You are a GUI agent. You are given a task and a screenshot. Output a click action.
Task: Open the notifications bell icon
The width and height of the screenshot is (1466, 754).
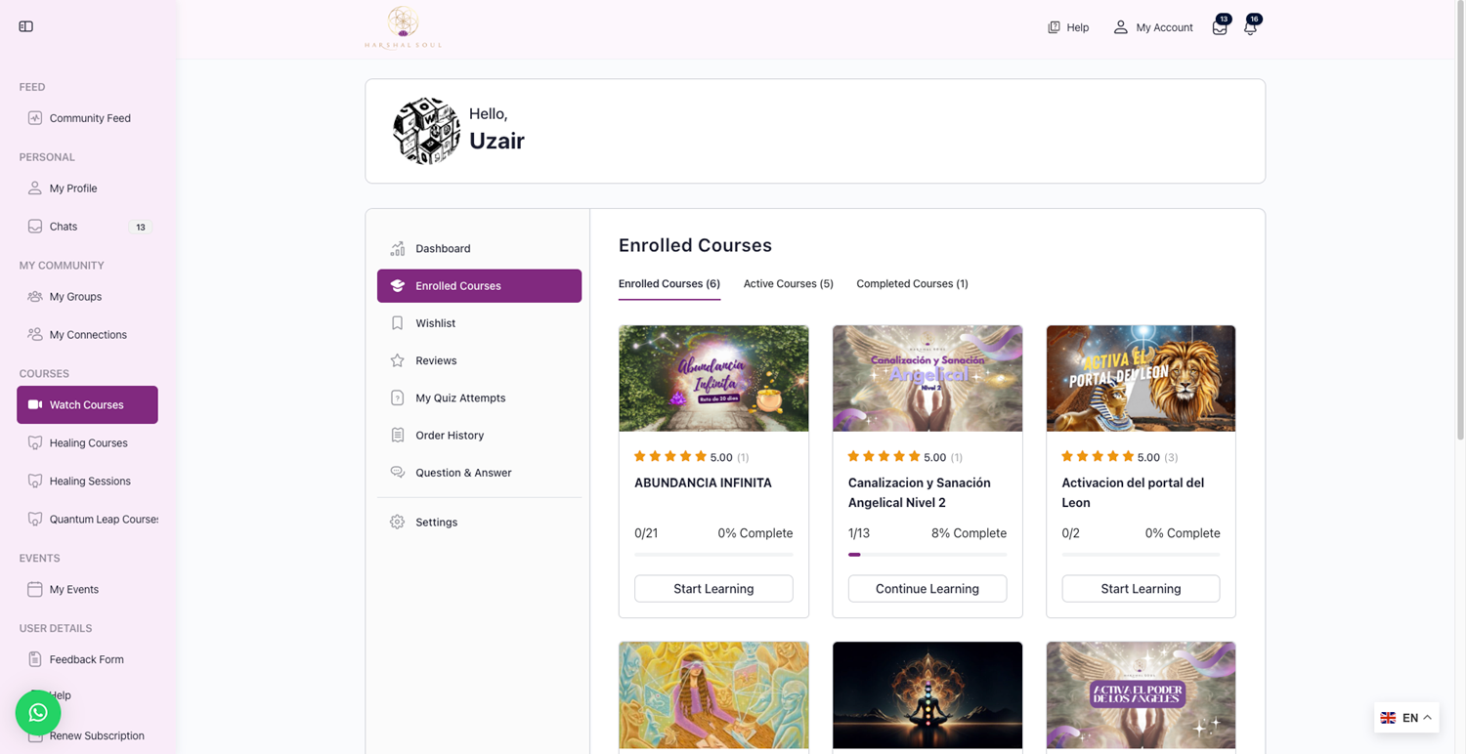pos(1250,27)
